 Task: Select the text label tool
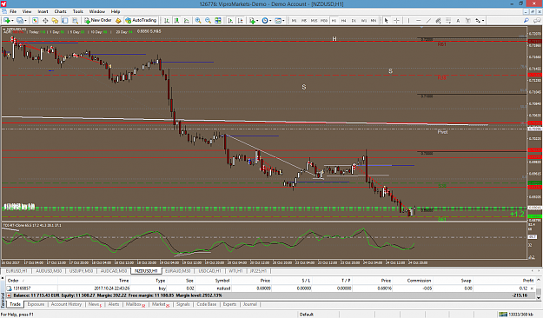click(468, 21)
